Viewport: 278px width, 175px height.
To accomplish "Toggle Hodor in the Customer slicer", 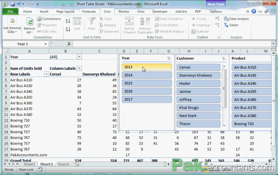I will pyautogui.click(x=199, y=84).
